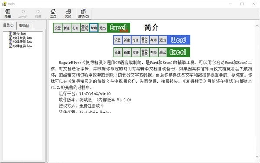The width and height of the screenshot is (260, 163).
Task: Click the 授权方式 免费注册软件 line
Action: click(81, 106)
